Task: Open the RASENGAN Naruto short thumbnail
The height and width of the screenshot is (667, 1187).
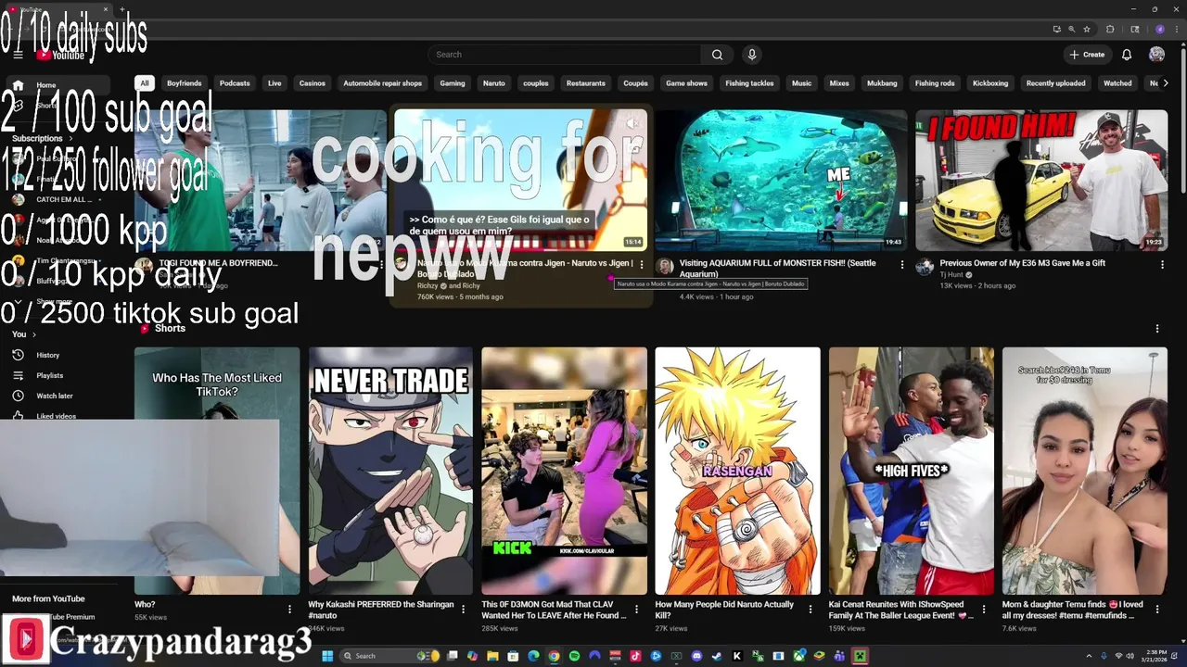Action: click(737, 471)
